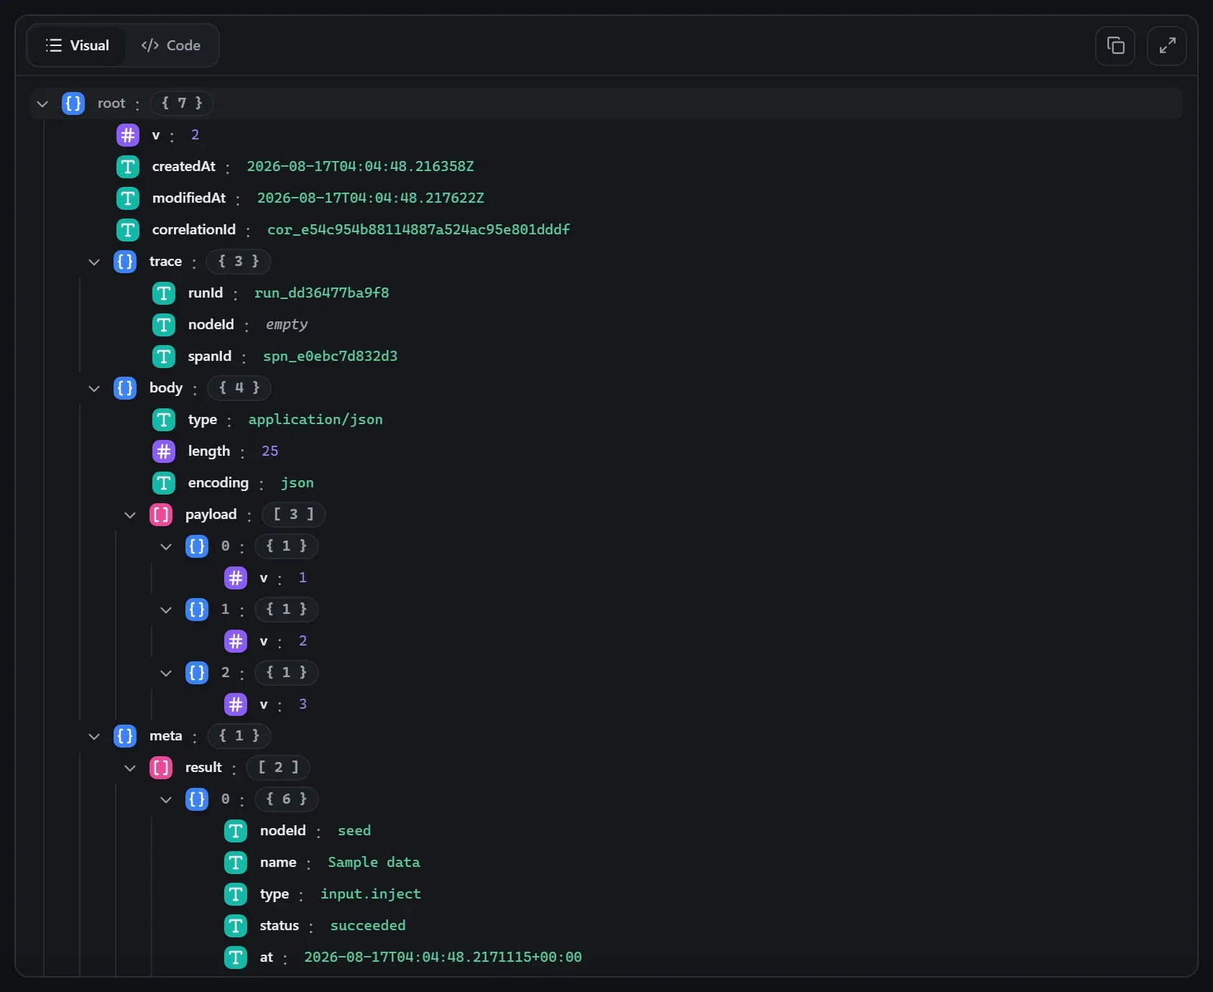Click the text icon beside name
The height and width of the screenshot is (992, 1213).
pyautogui.click(x=236, y=863)
